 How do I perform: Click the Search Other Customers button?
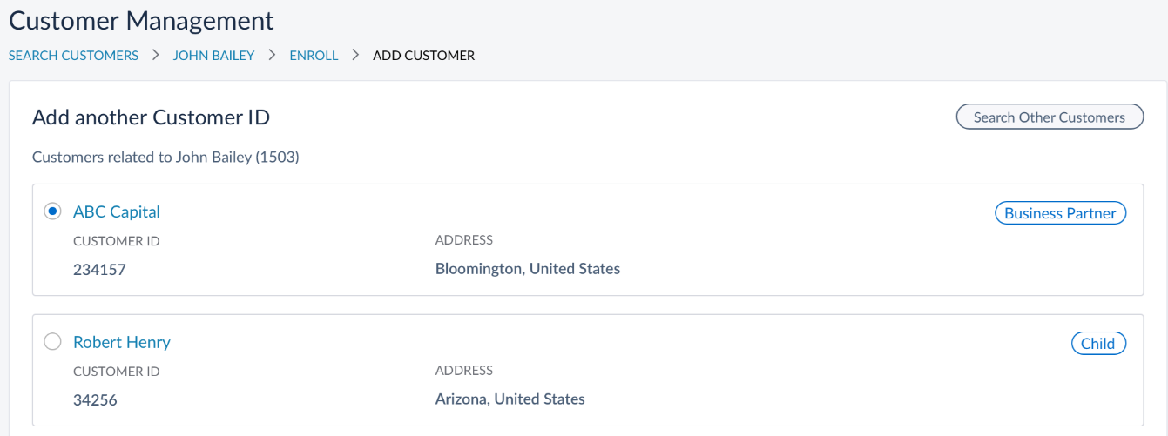point(1050,117)
